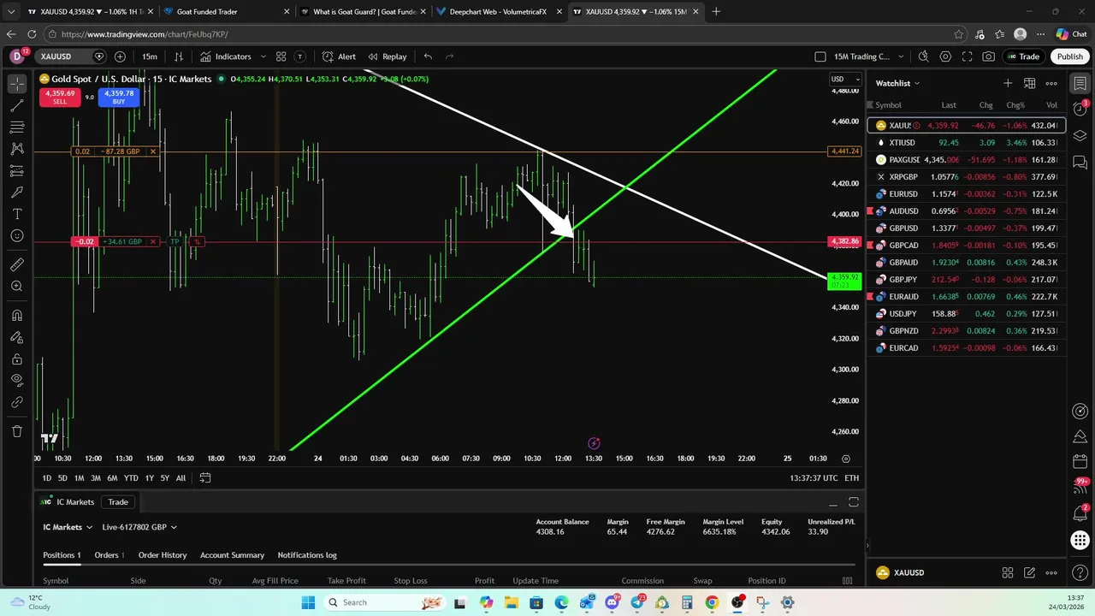The width and height of the screenshot is (1095, 616).
Task: Open the chart patterns tool group
Action: click(17, 149)
